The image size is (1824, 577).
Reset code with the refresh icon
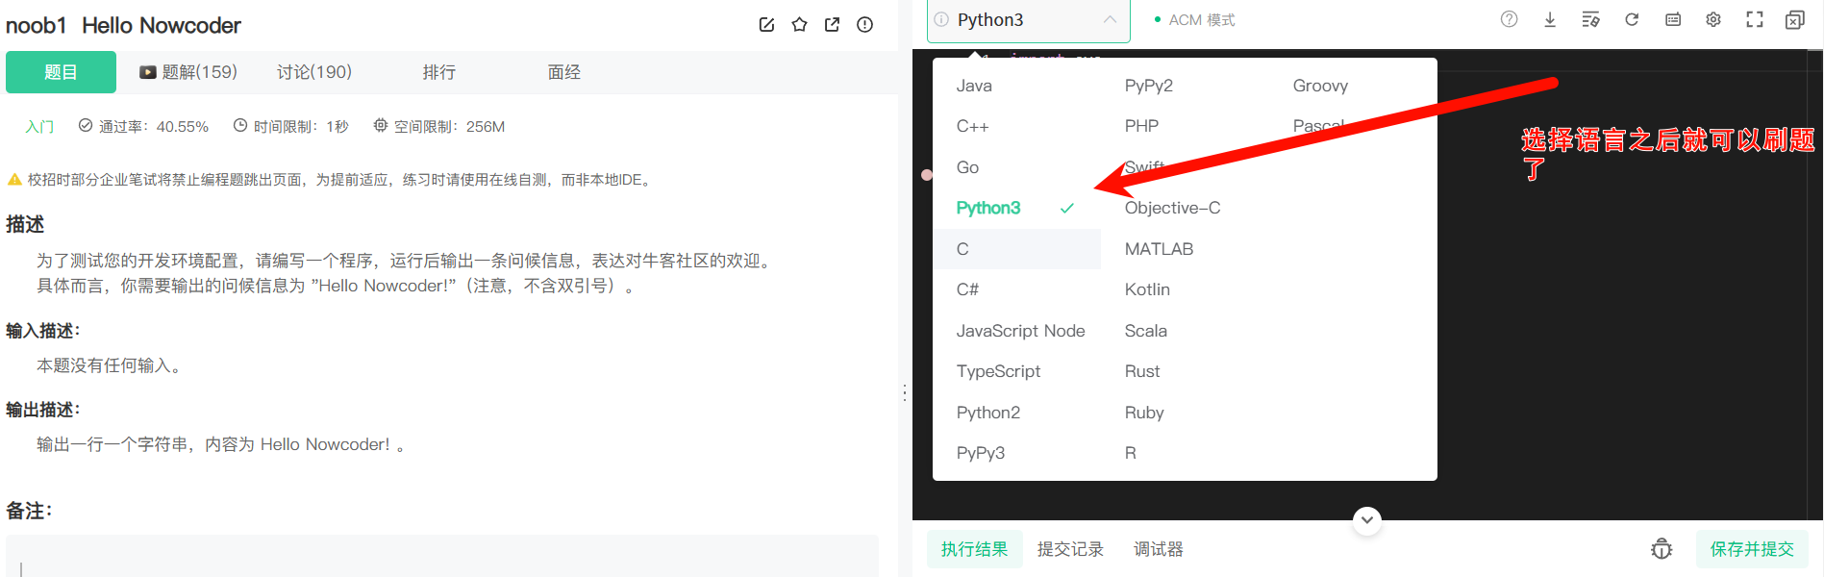tap(1632, 19)
